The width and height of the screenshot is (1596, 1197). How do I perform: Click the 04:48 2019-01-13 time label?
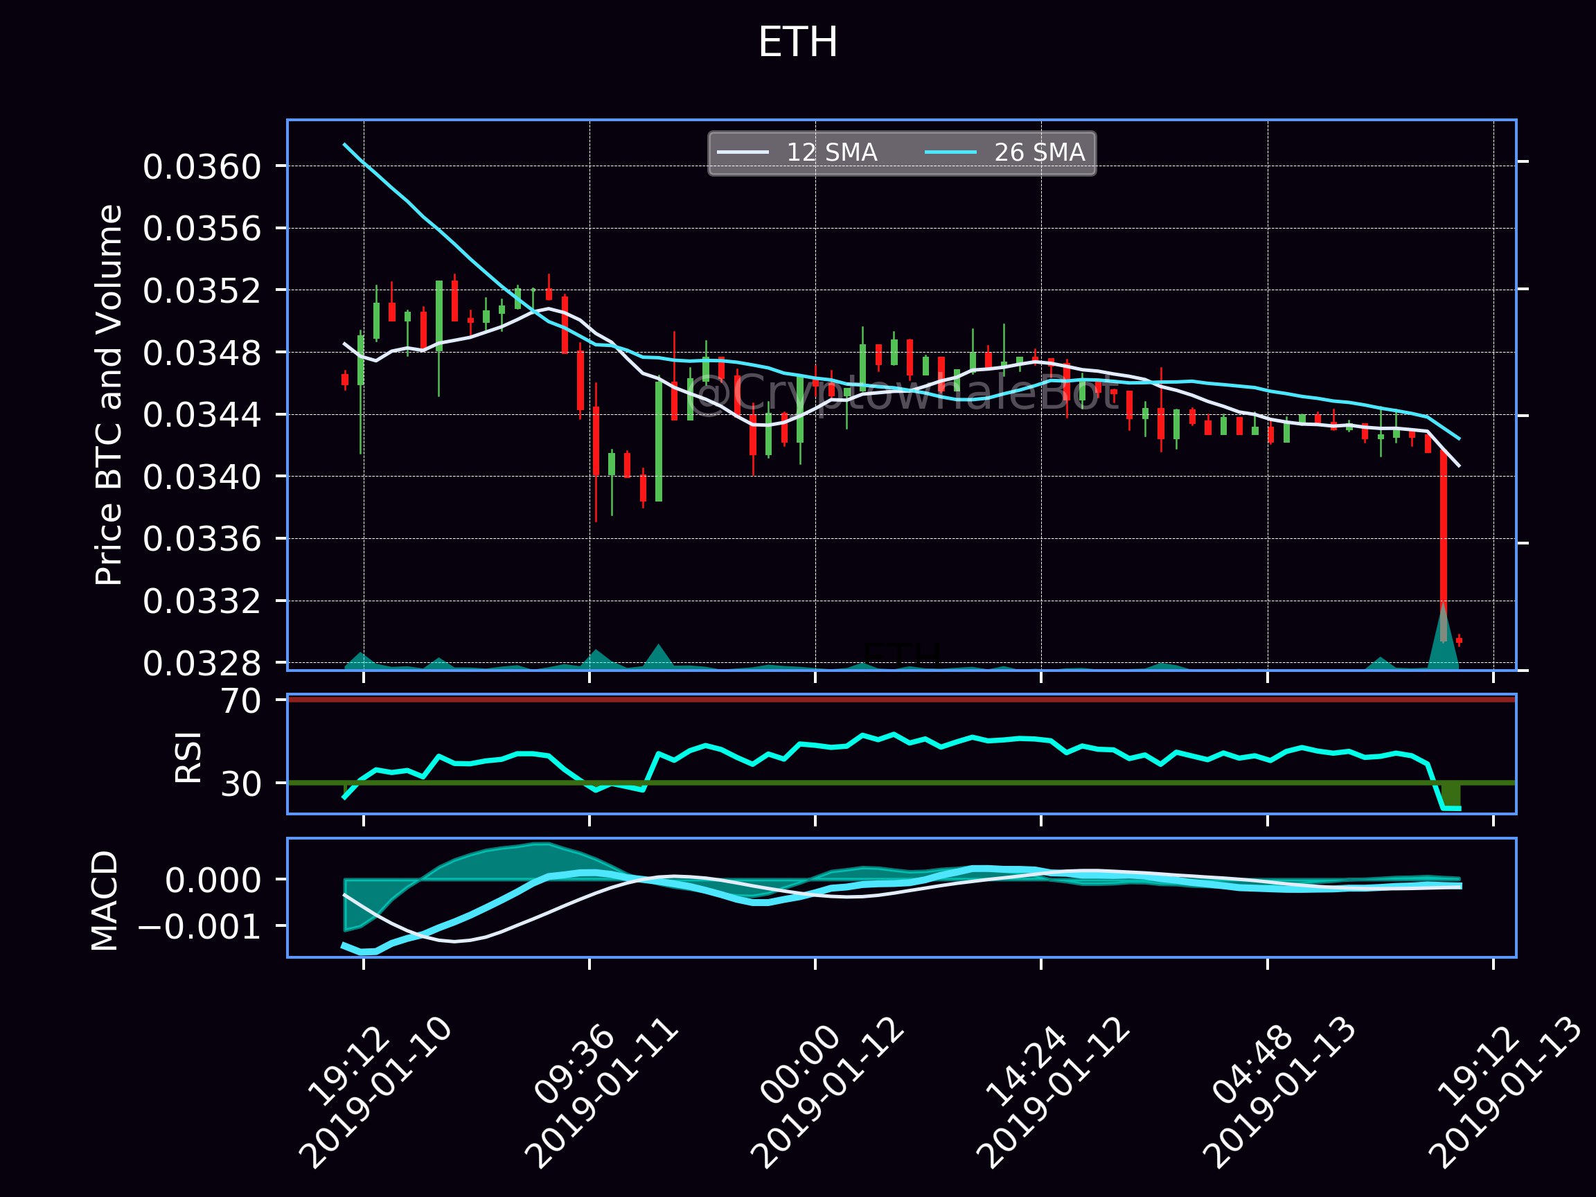point(1279,1091)
